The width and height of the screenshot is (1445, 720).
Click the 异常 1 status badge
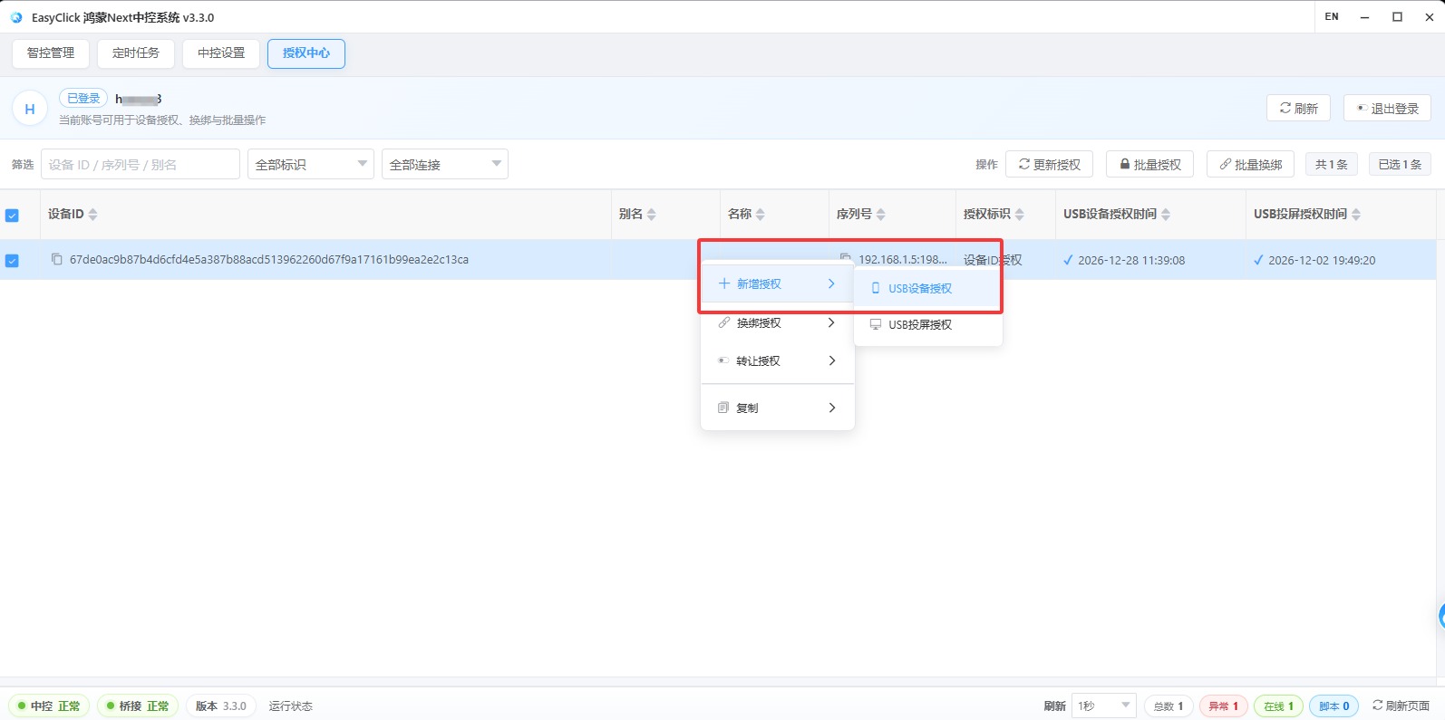pyautogui.click(x=1223, y=706)
